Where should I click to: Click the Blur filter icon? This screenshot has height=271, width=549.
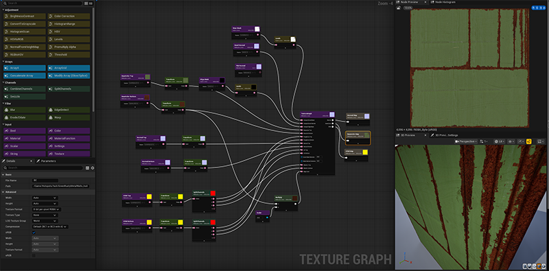coord(7,110)
